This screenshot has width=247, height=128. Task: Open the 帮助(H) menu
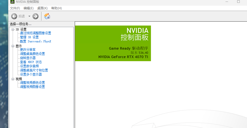pos(56,8)
